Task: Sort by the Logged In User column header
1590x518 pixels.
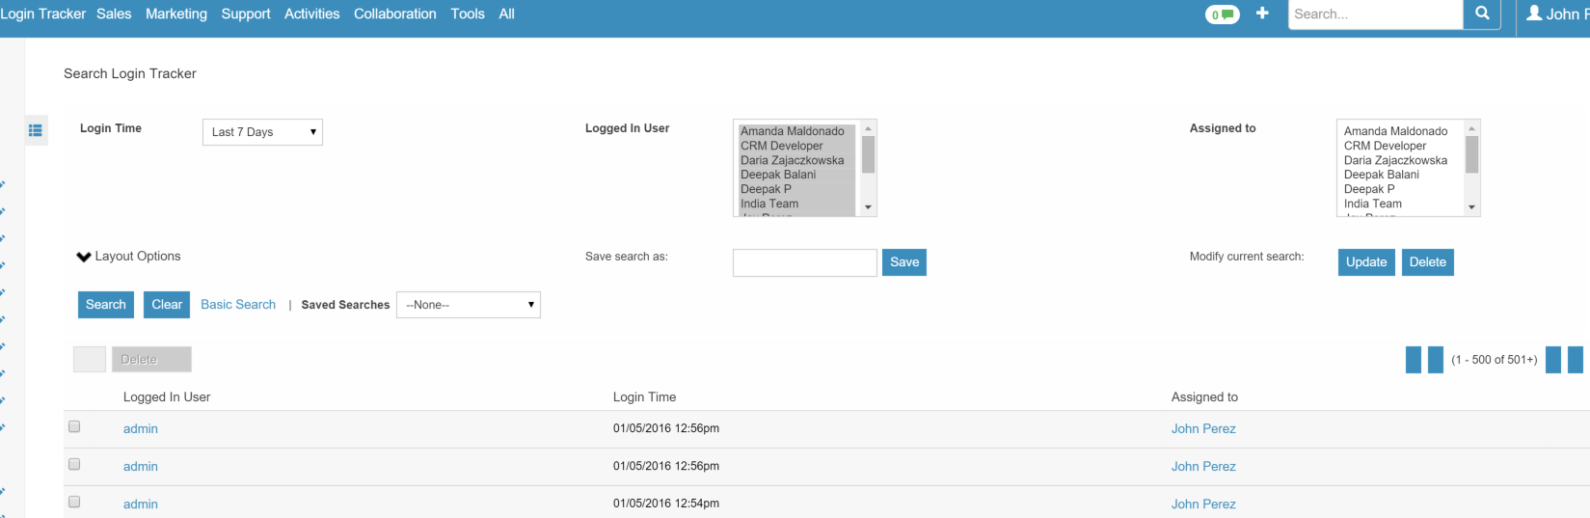Action: click(x=167, y=397)
